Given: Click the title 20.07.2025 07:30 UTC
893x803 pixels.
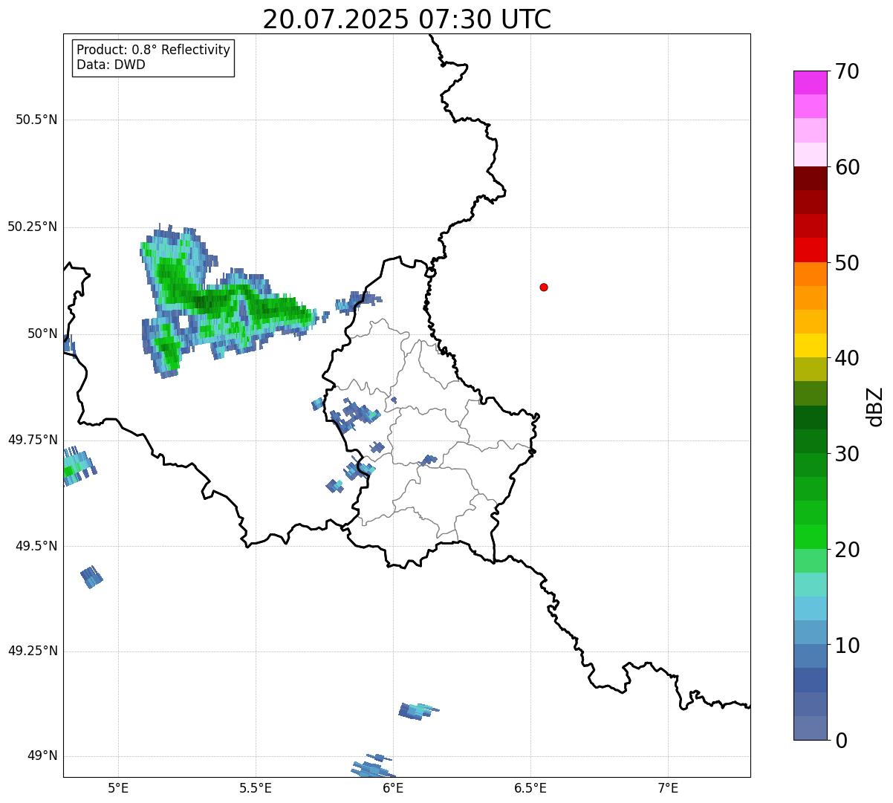Looking at the screenshot, I should pyautogui.click(x=406, y=19).
